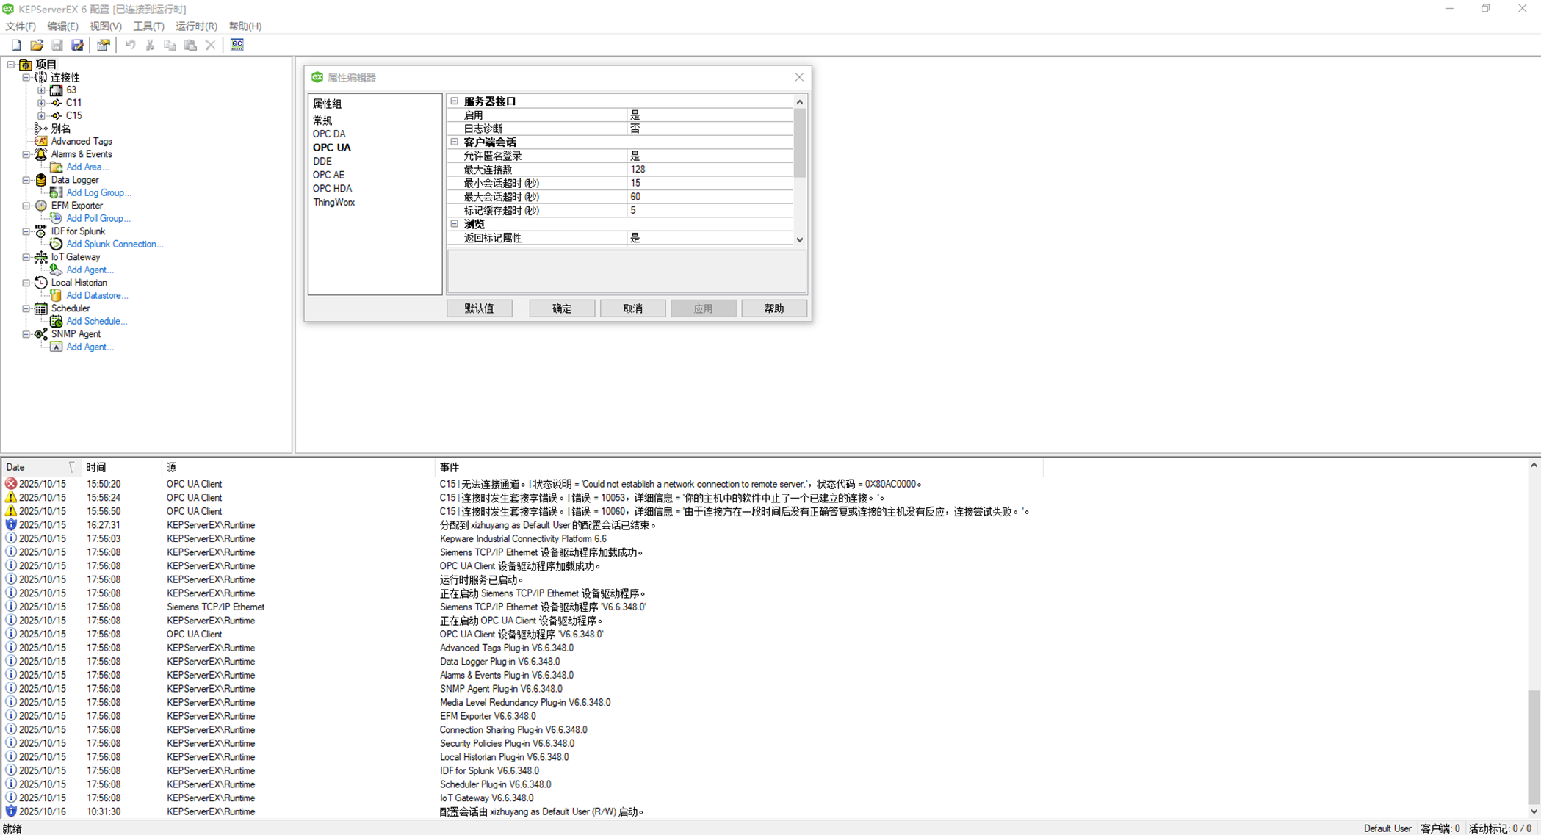Collapse the 客户端会话 property section
1541x835 pixels.
pos(455,142)
